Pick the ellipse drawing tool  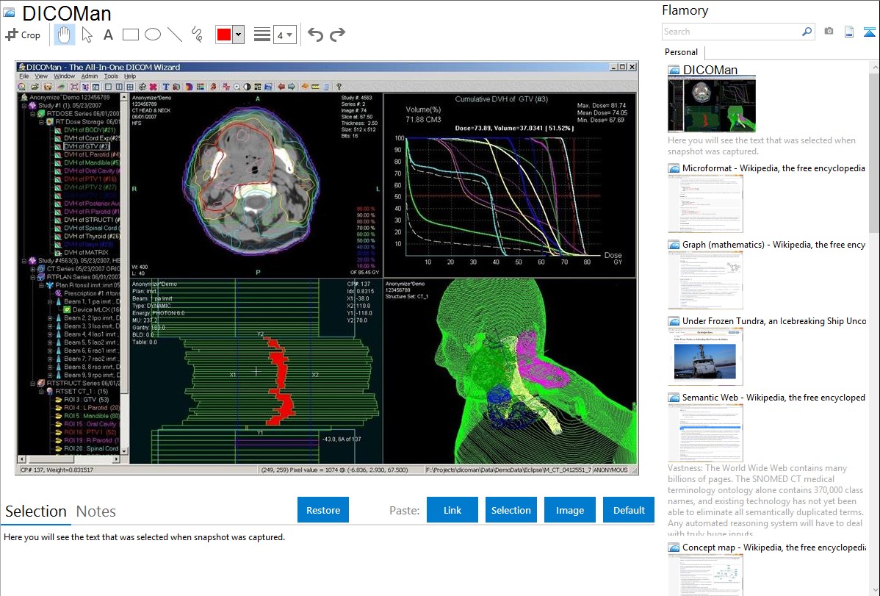tap(153, 35)
